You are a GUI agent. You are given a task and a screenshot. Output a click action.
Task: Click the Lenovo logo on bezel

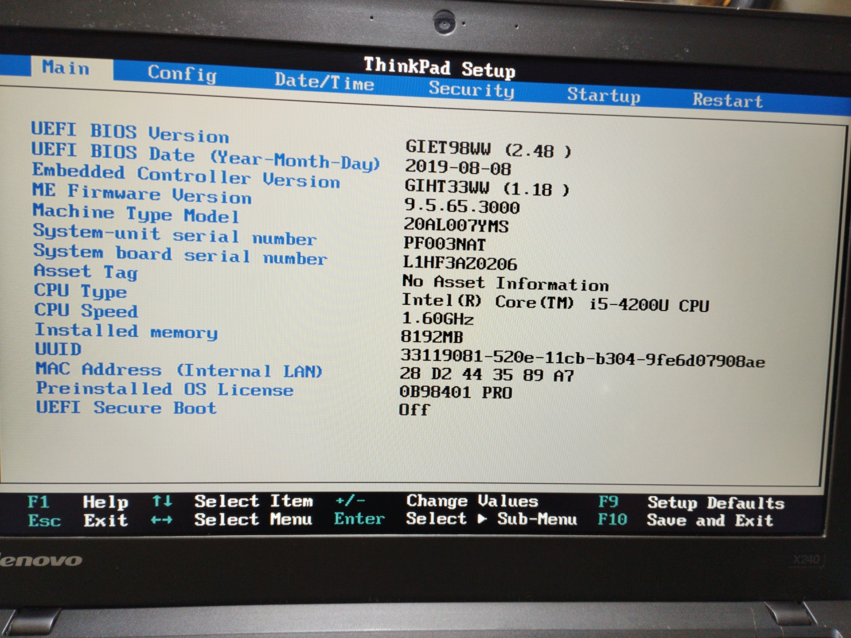(x=41, y=561)
